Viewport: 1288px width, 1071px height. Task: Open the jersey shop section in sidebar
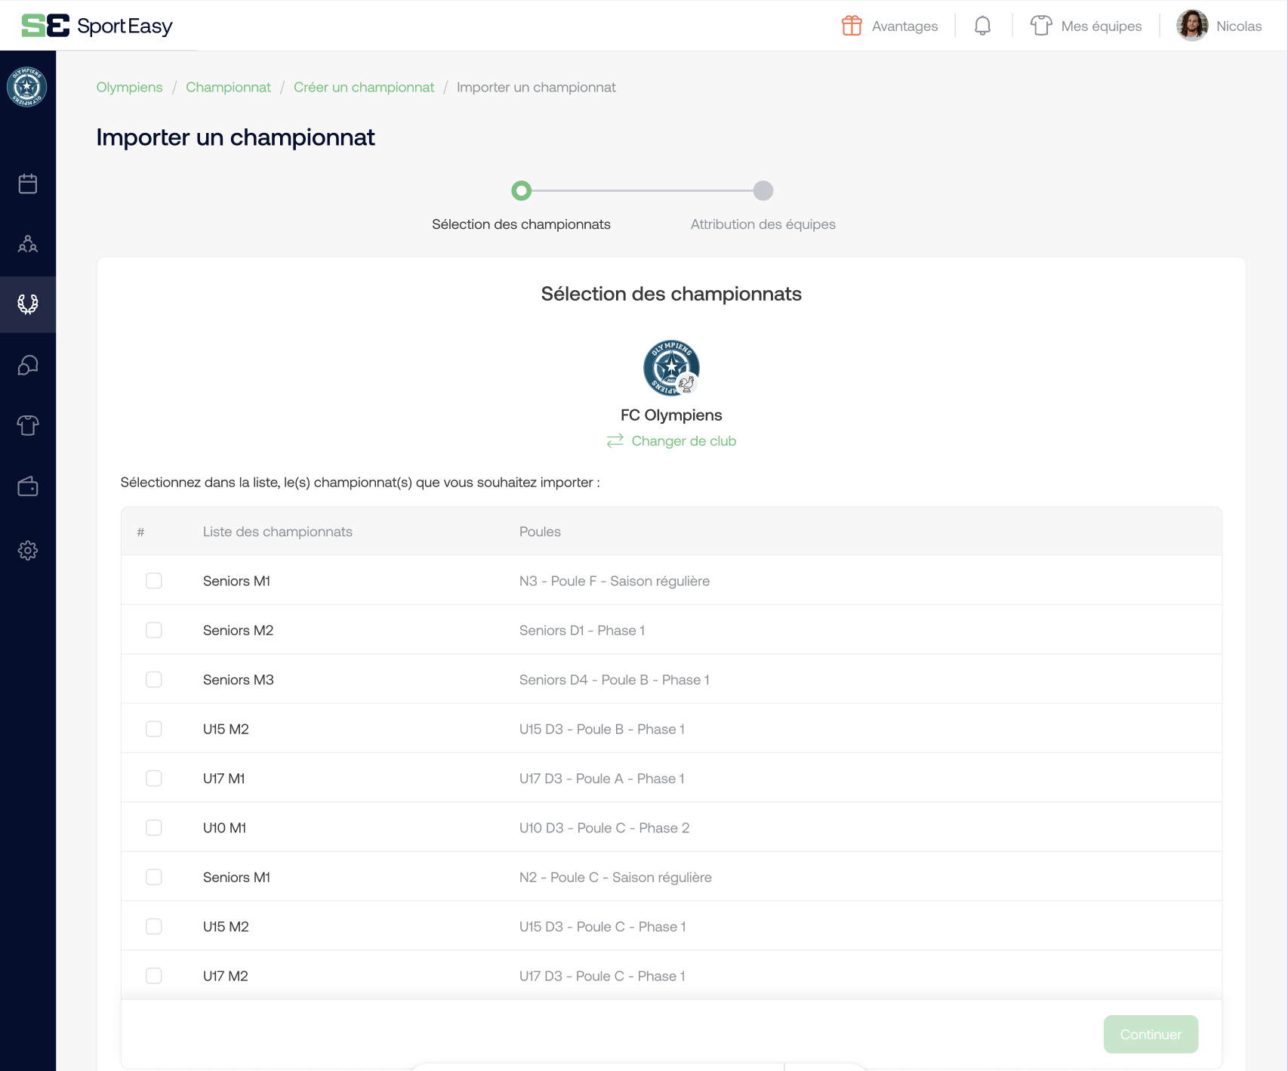28,425
